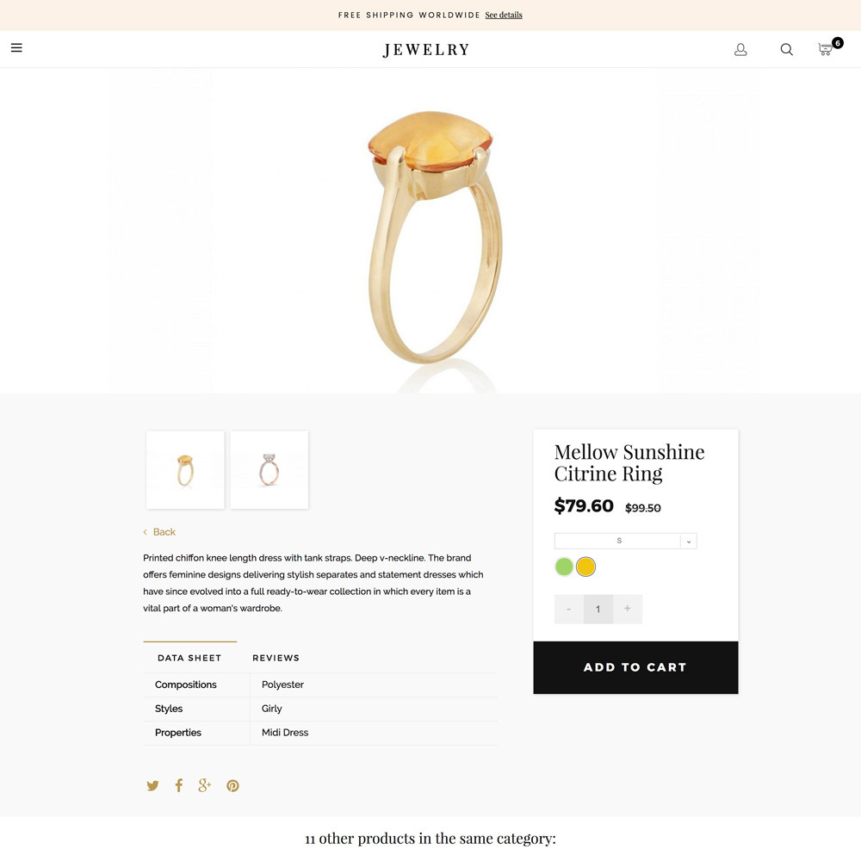The height and width of the screenshot is (861, 861).
Task: Share product on Twitter
Action: (x=152, y=785)
